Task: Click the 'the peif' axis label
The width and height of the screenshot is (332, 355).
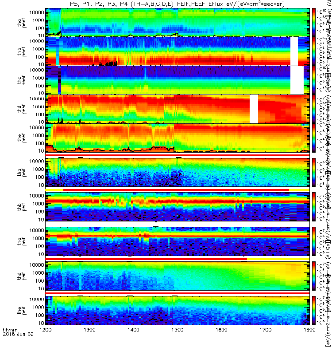Action: [22, 310]
